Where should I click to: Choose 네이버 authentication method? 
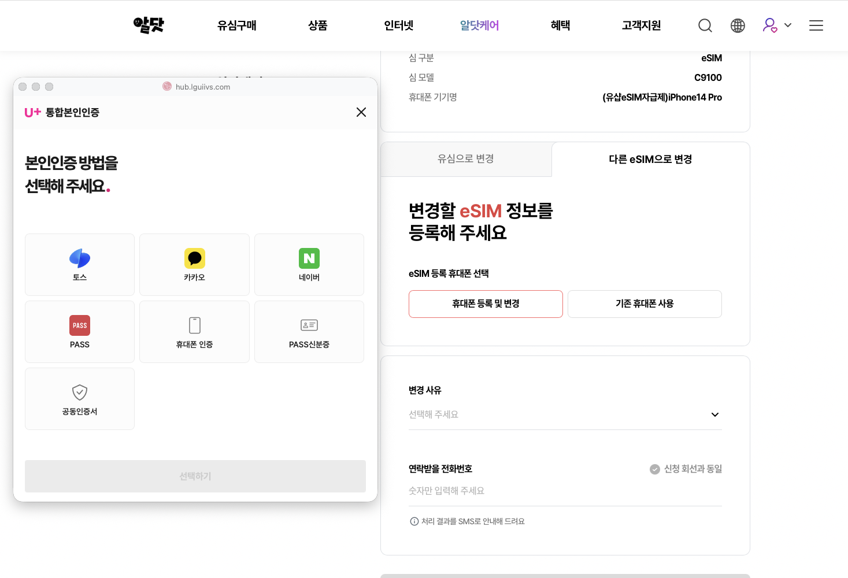[x=309, y=265]
